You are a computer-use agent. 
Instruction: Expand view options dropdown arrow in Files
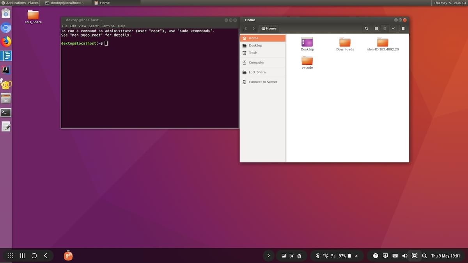point(393,28)
